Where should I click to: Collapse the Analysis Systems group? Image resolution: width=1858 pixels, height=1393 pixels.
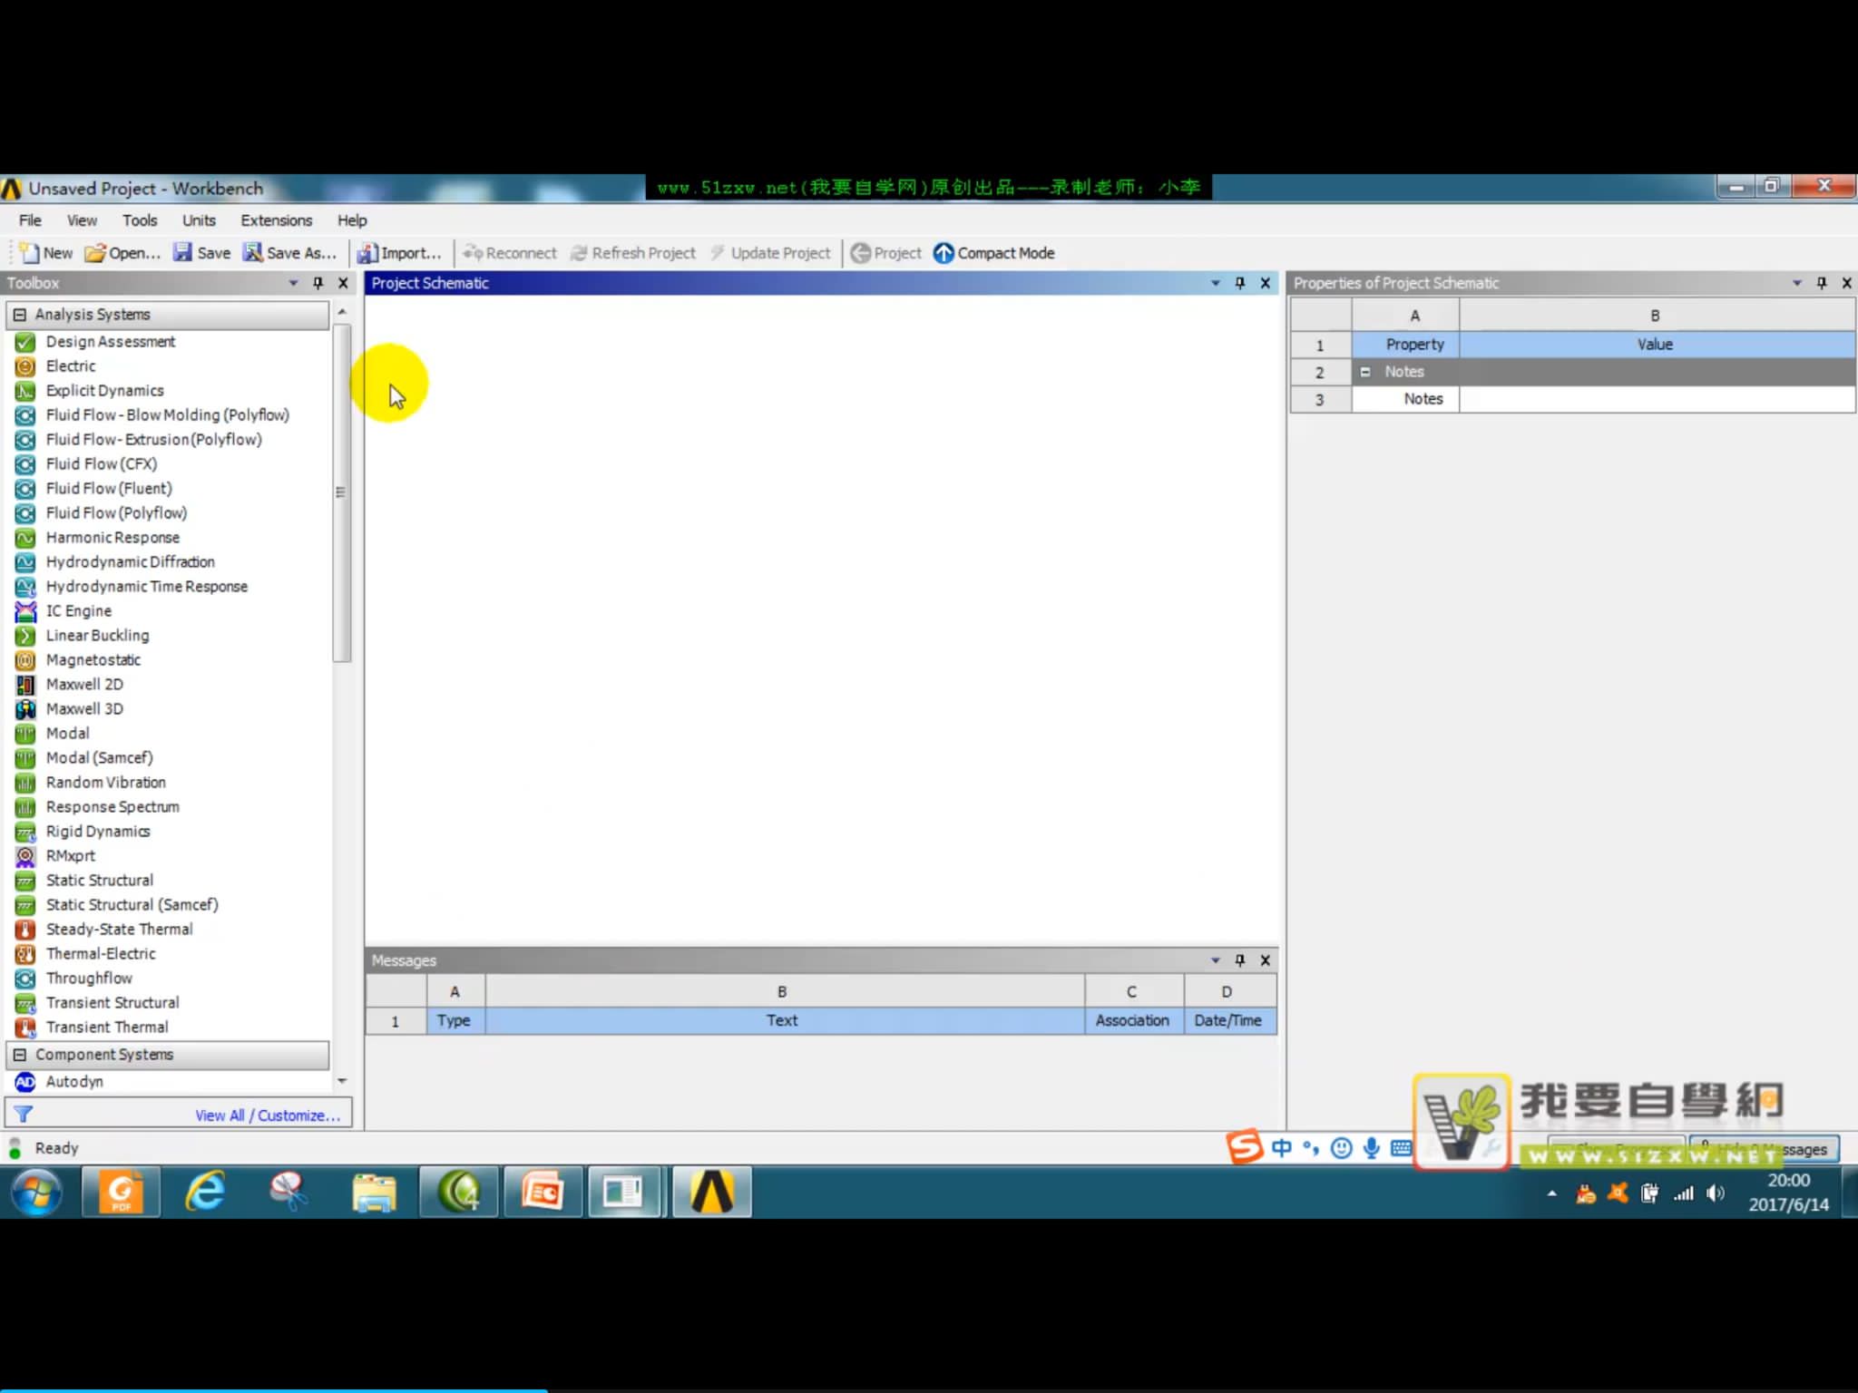20,314
